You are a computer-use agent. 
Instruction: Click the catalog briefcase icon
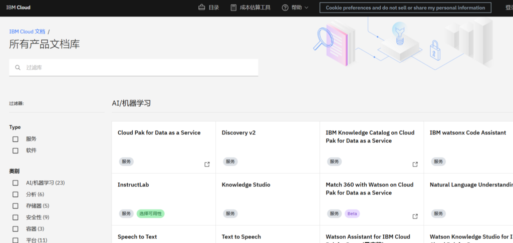click(202, 7)
